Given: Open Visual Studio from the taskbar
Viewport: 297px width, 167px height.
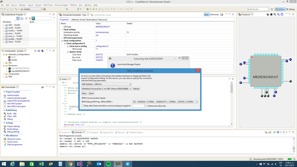Looking at the screenshot, I should (80, 164).
